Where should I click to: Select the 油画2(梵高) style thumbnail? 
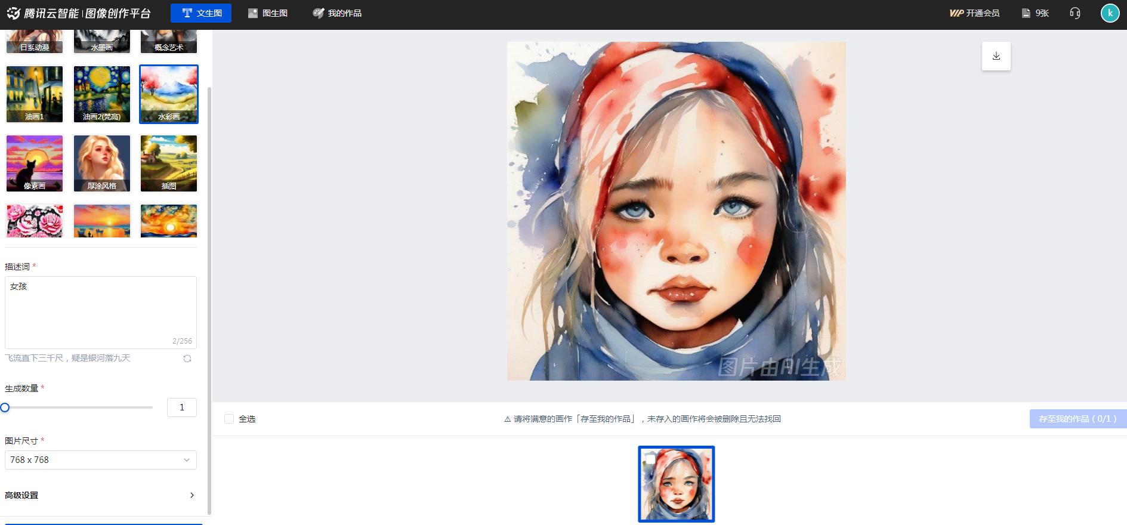coord(102,94)
